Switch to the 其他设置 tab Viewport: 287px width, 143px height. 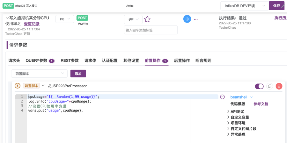click(131, 61)
